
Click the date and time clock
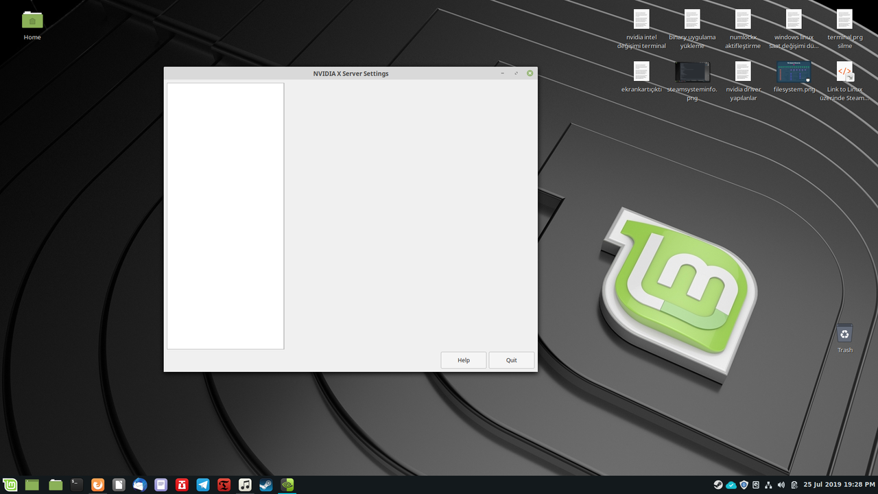click(840, 484)
